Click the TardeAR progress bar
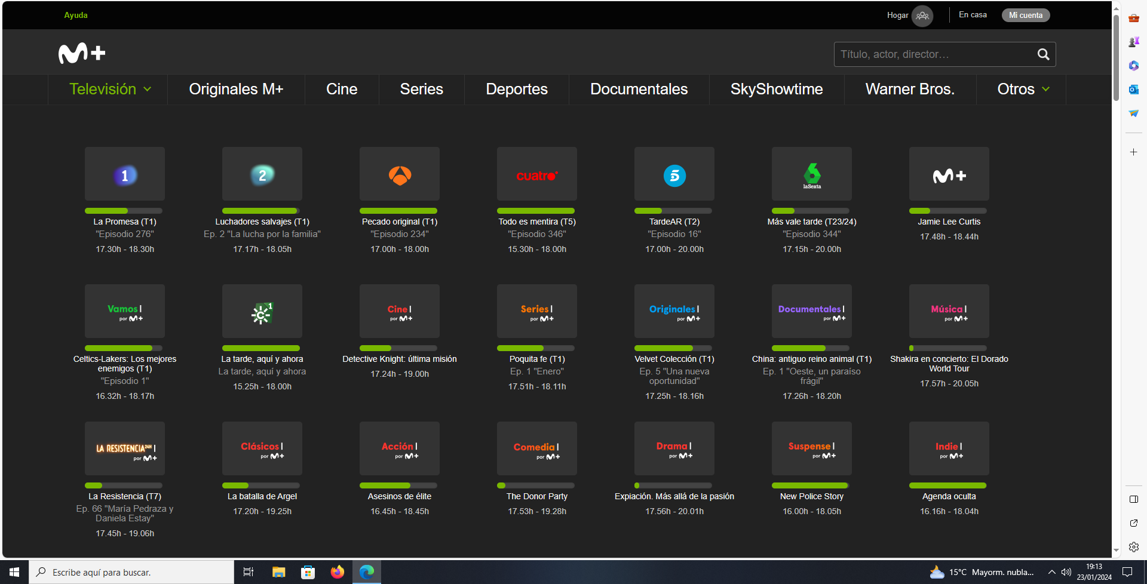Viewport: 1147px width, 584px height. pyautogui.click(x=673, y=211)
